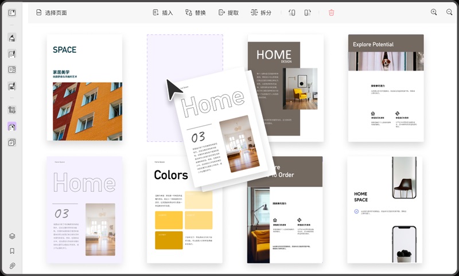Activate the highlighted organize pages sidebar icon

click(12, 127)
